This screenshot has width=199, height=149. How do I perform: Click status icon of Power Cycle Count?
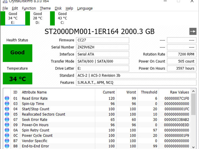[7, 135]
